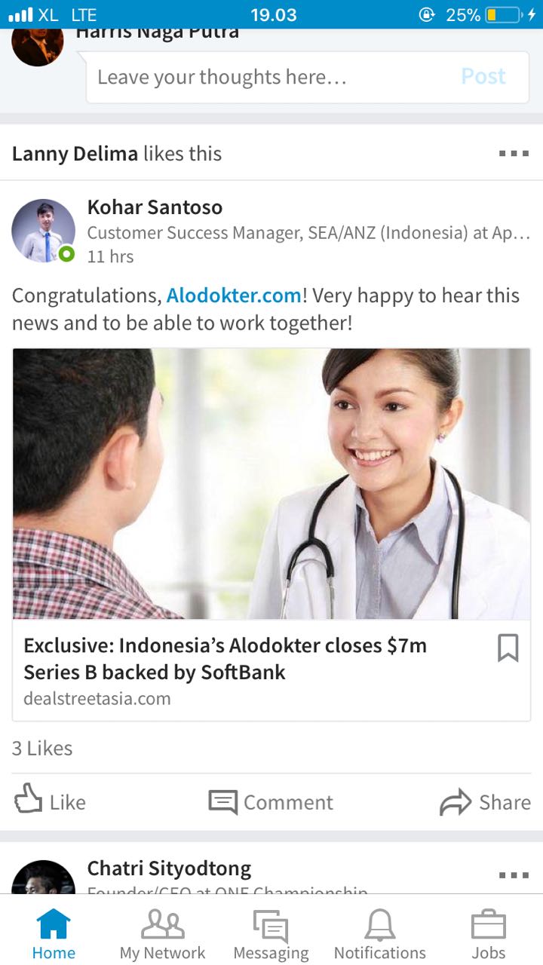
Task: Open the Alodokter closes $7m Series B article title
Action: pyautogui.click(x=225, y=659)
